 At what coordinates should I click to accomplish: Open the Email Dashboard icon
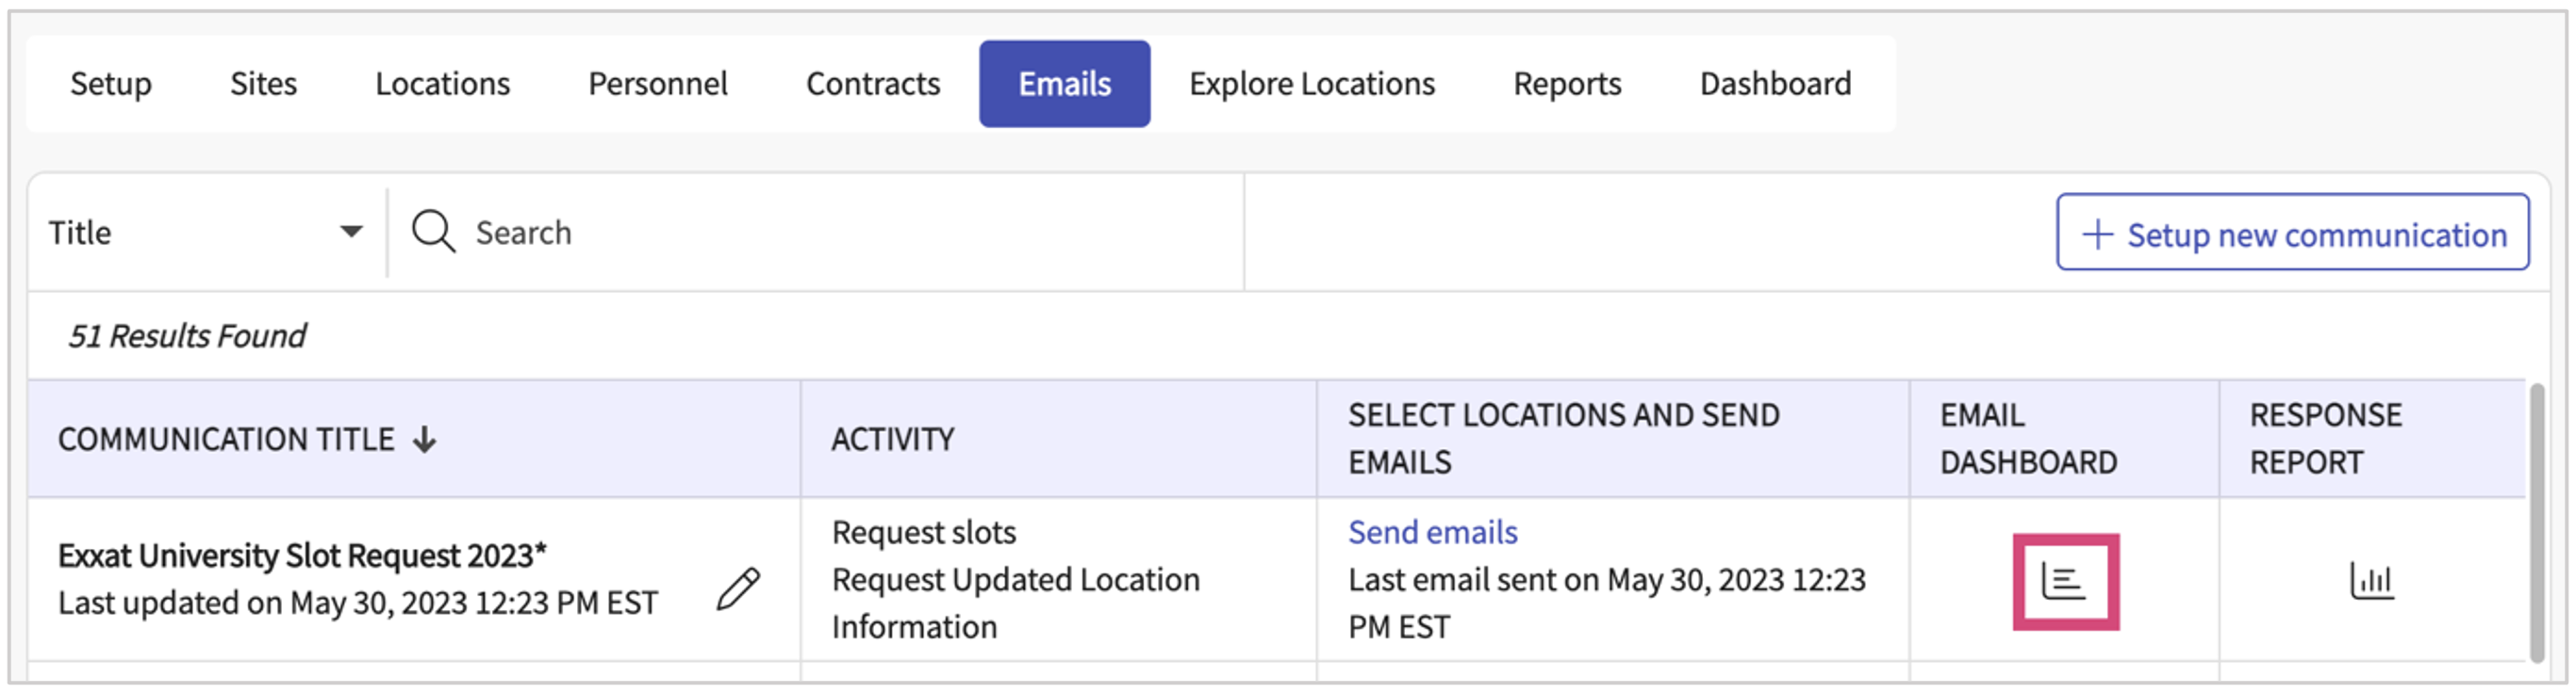2064,580
